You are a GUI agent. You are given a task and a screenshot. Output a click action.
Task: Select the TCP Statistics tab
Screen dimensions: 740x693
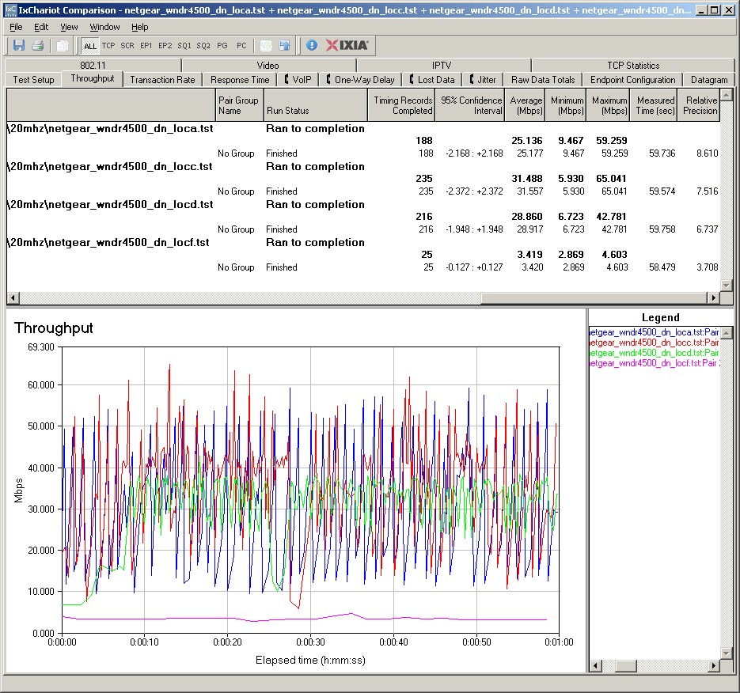click(633, 65)
